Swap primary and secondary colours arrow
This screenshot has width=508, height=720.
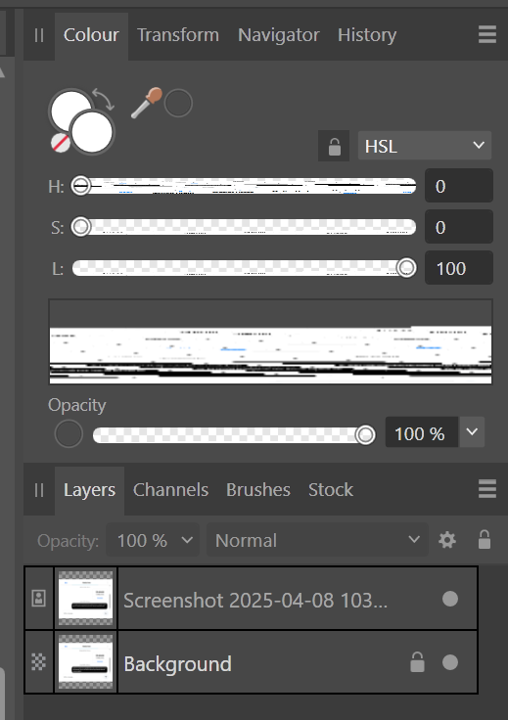tap(104, 99)
